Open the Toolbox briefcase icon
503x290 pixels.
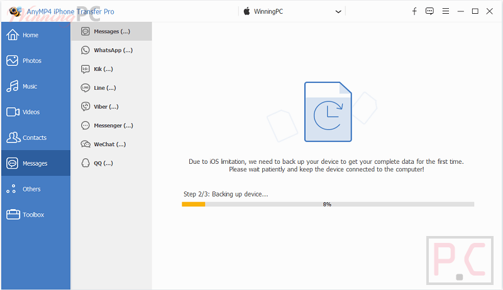13,214
